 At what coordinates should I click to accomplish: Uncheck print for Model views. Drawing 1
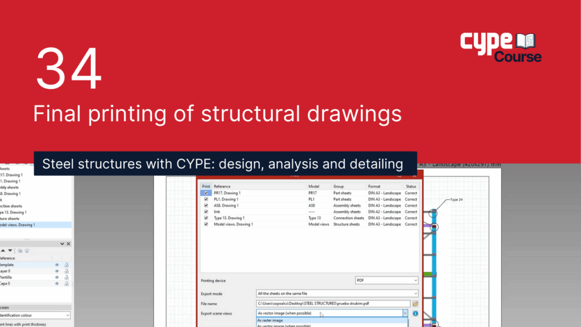205,224
